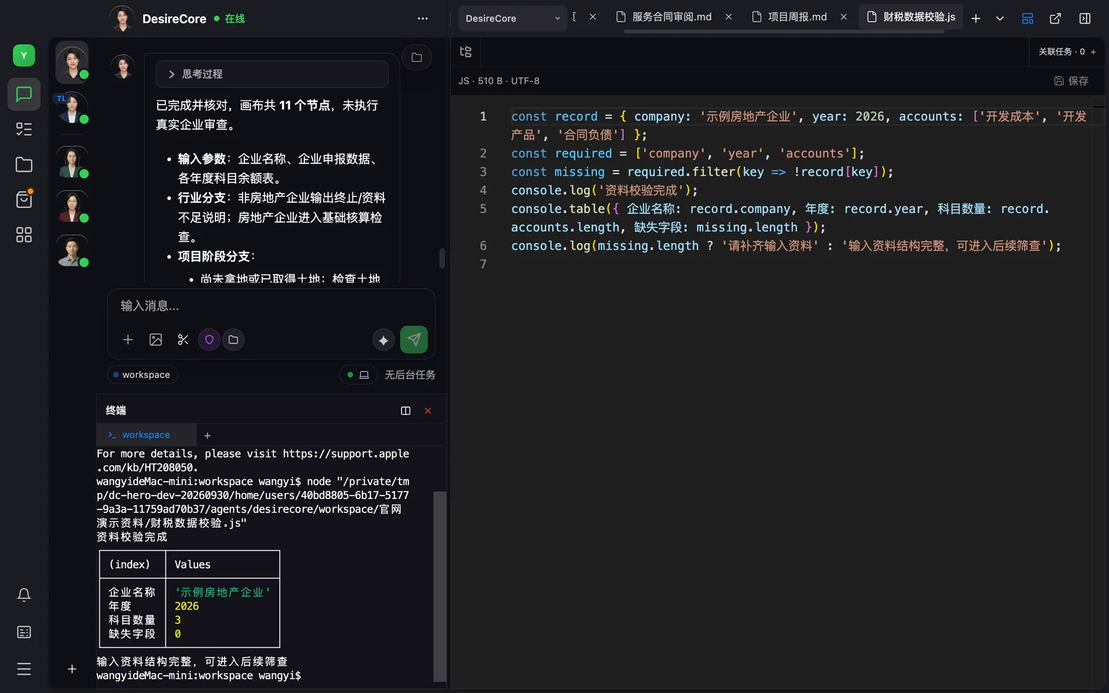1109x693 pixels.
Task: Click the 保存 save button
Action: click(x=1071, y=81)
